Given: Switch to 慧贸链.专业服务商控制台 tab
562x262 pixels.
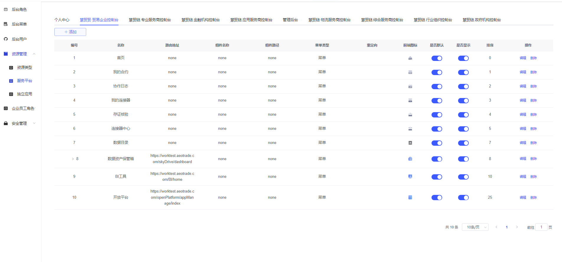Looking at the screenshot, I should 150,20.
